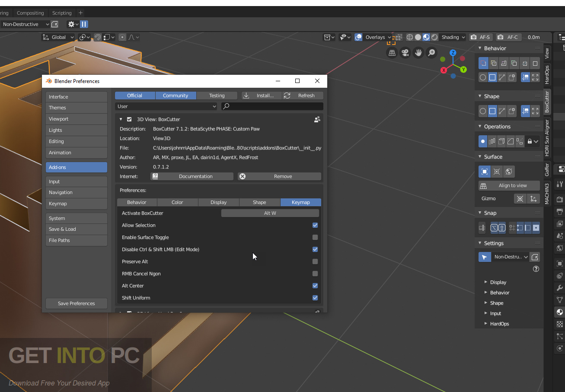Select cursor surface mode in Surface panel
Screen dimensions: 565x392
[x=497, y=172]
